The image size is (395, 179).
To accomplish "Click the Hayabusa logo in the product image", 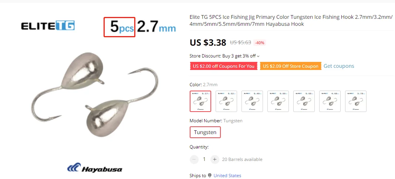I will coord(95,168).
